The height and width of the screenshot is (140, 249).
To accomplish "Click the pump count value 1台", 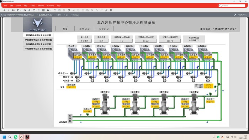I will [122, 41].
